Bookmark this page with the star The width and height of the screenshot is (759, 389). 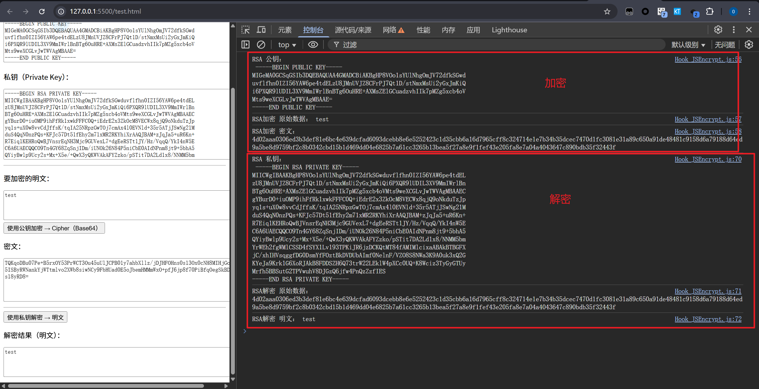pos(607,12)
